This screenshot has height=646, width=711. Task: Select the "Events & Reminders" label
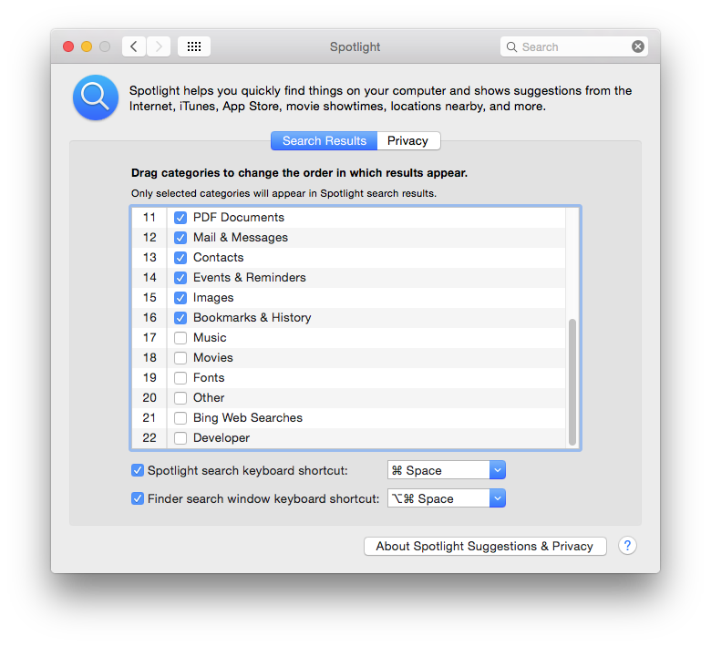(x=250, y=277)
